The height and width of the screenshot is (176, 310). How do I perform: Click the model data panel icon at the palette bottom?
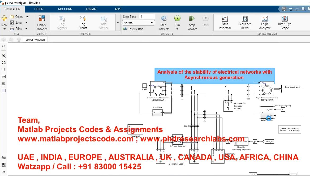[4, 165]
